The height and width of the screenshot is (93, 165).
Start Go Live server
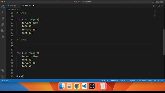(152, 81)
